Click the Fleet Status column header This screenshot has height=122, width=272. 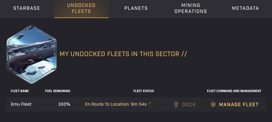point(143,91)
